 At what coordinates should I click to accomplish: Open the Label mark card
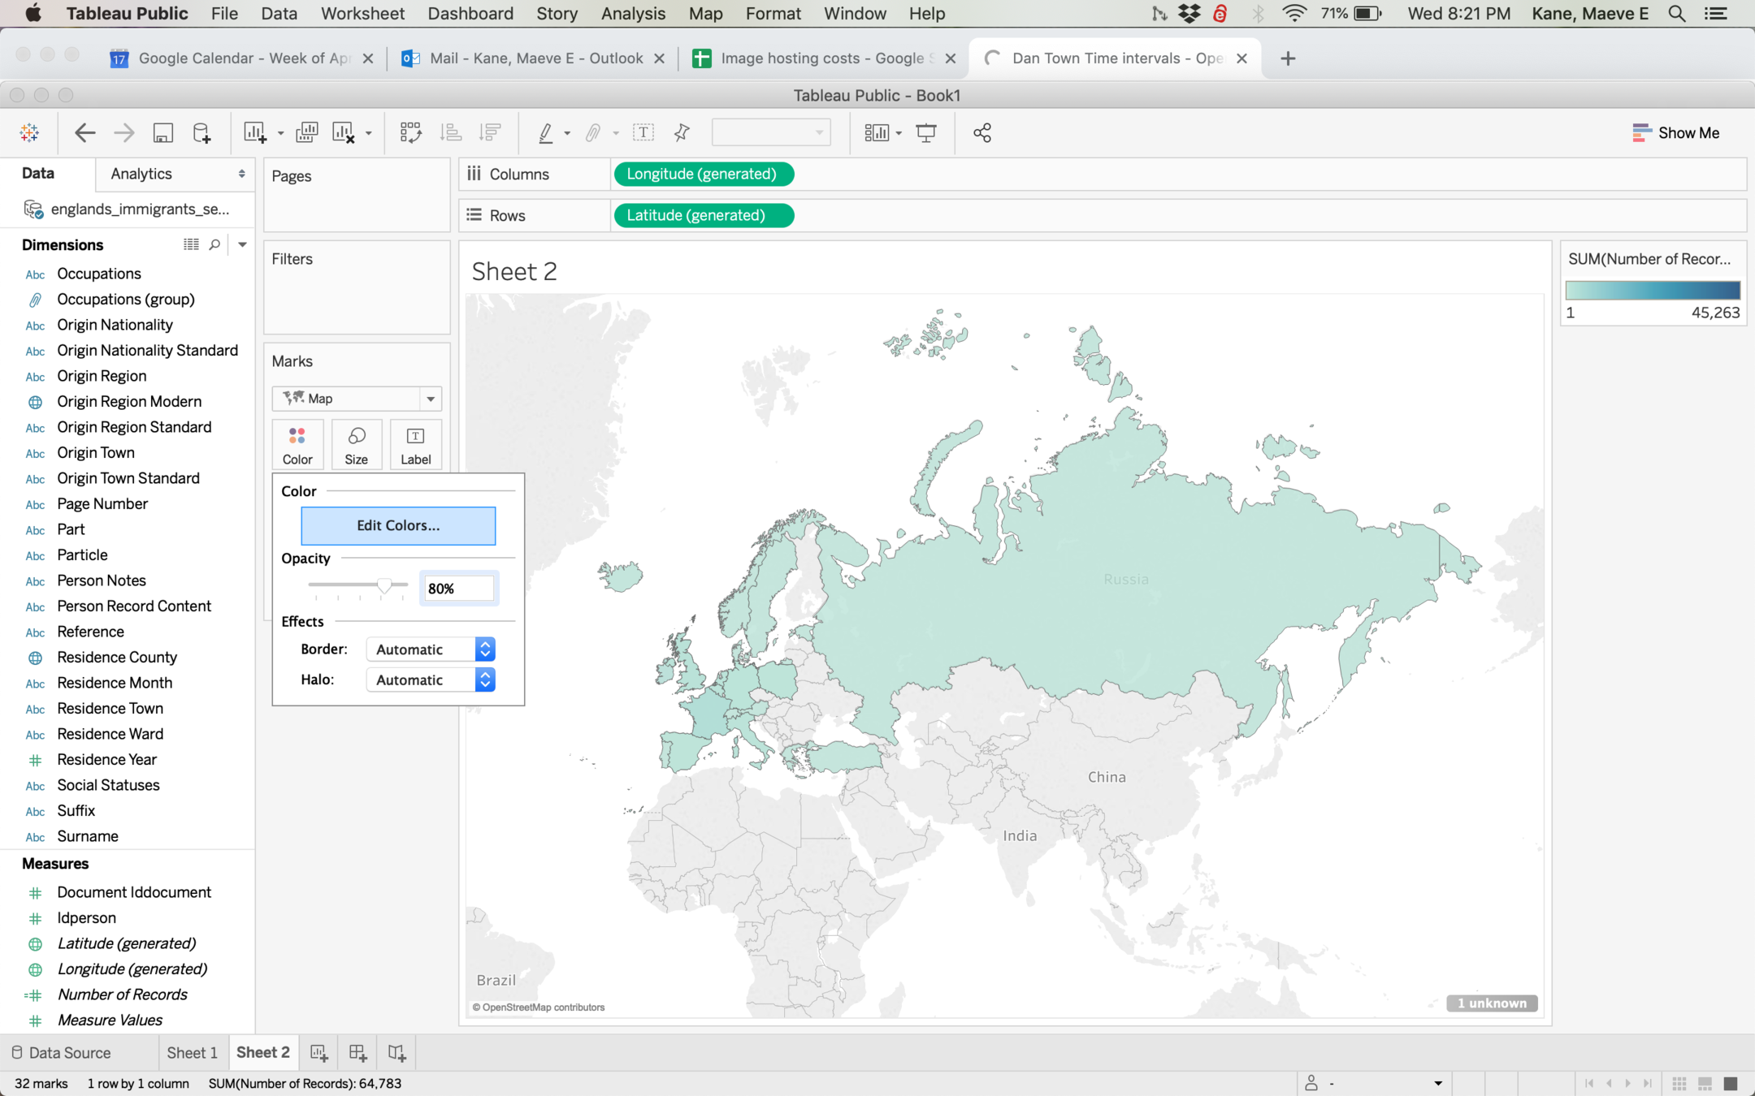pos(415,445)
